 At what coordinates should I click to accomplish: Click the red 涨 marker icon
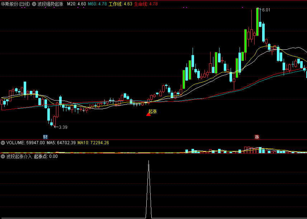click(257, 137)
